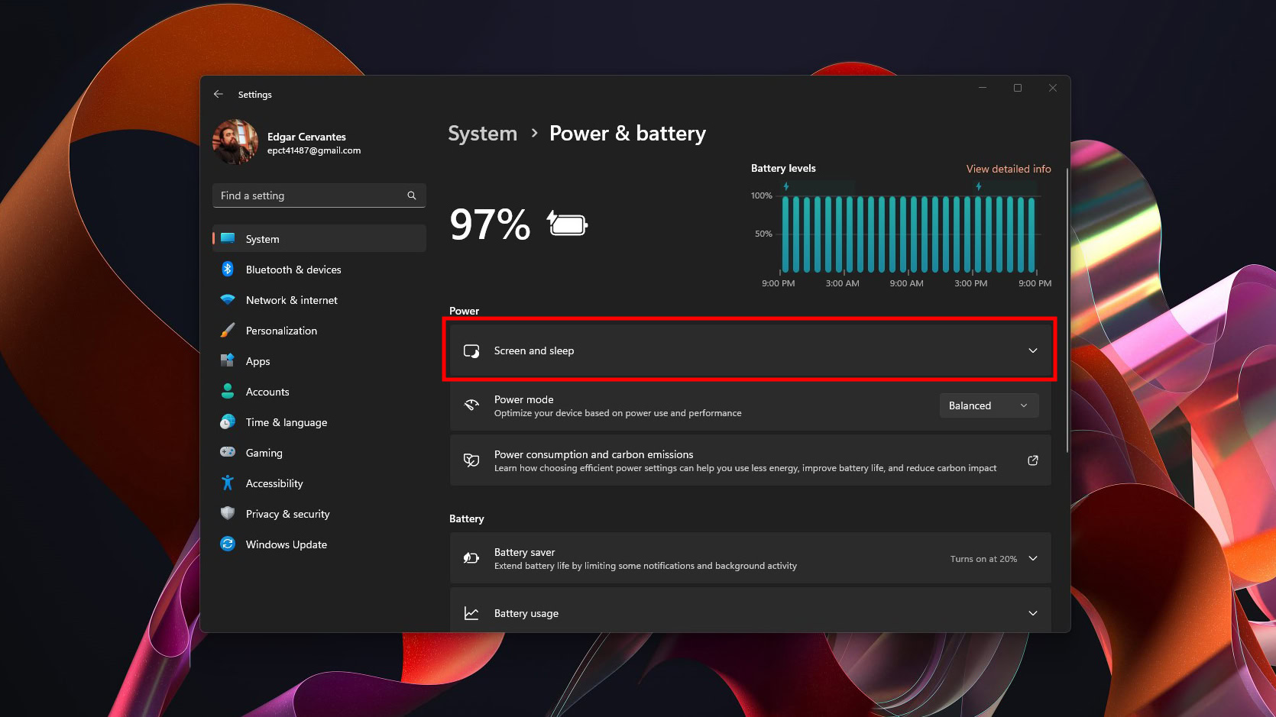Click the Battery saver leaf icon

tap(471, 558)
